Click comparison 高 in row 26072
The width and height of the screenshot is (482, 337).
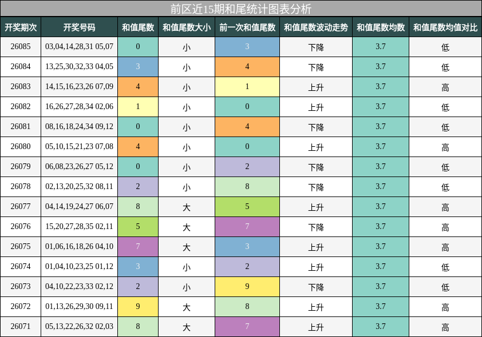445,307
